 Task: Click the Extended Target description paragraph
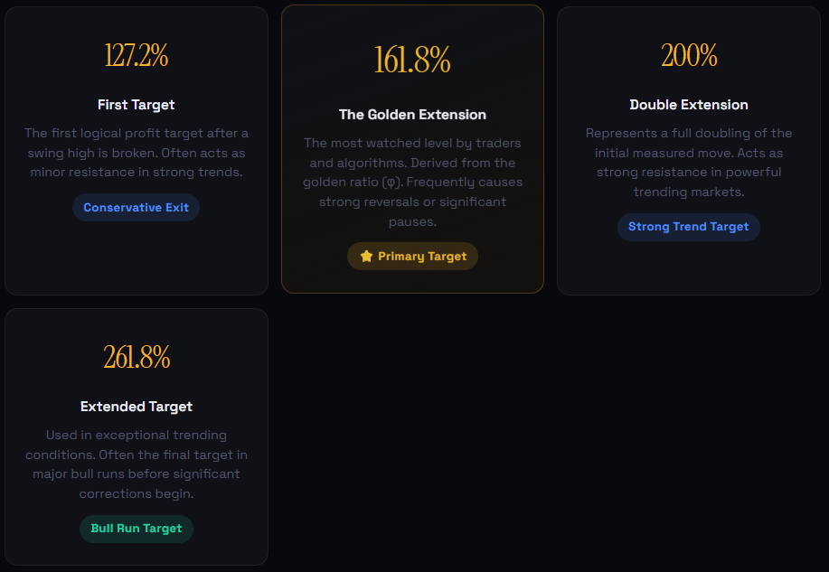click(137, 464)
